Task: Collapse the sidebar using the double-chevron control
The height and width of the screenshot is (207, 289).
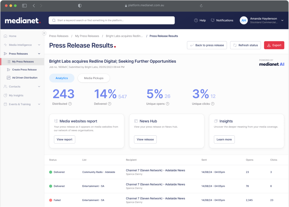Action: coord(44,33)
